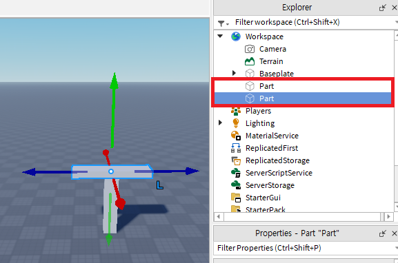398x263 pixels.
Task: Select StarterGui in the Explorer tree
Action: coord(263,198)
